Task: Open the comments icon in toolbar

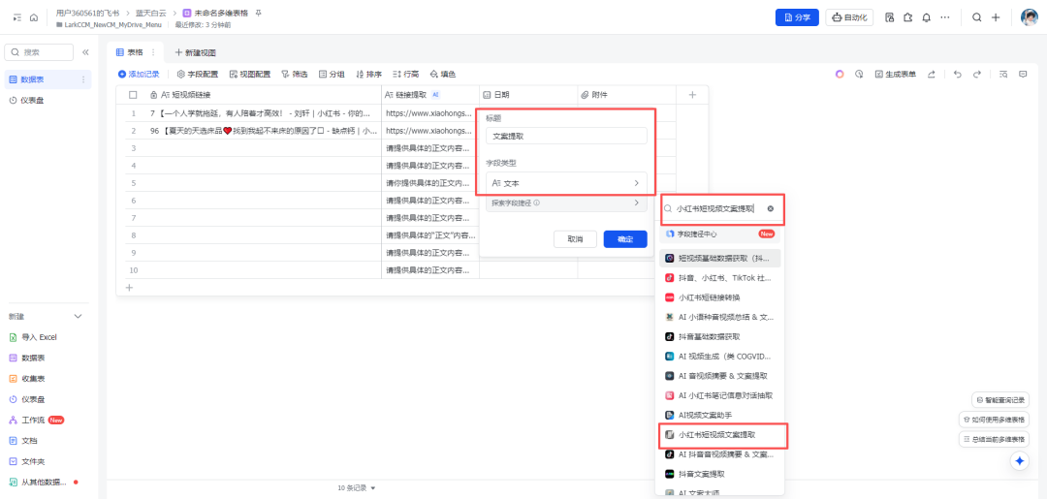Action: 1023,74
